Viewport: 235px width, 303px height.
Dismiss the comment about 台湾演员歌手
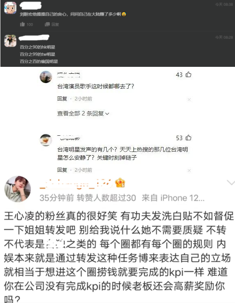(189, 100)
